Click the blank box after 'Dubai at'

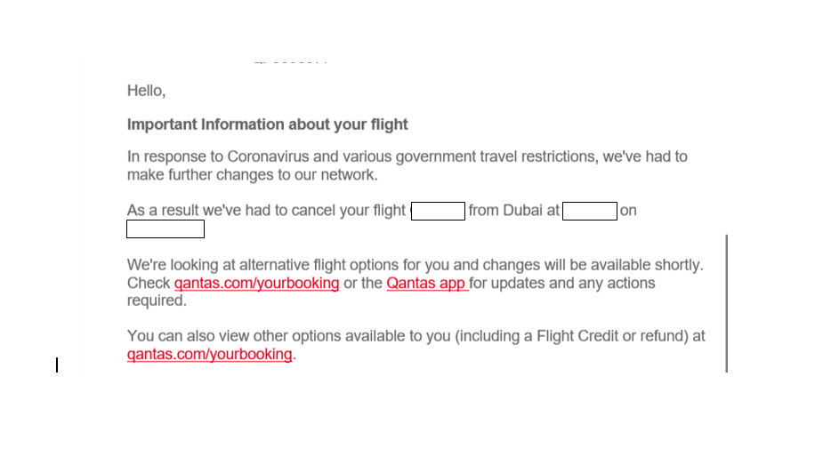(590, 212)
